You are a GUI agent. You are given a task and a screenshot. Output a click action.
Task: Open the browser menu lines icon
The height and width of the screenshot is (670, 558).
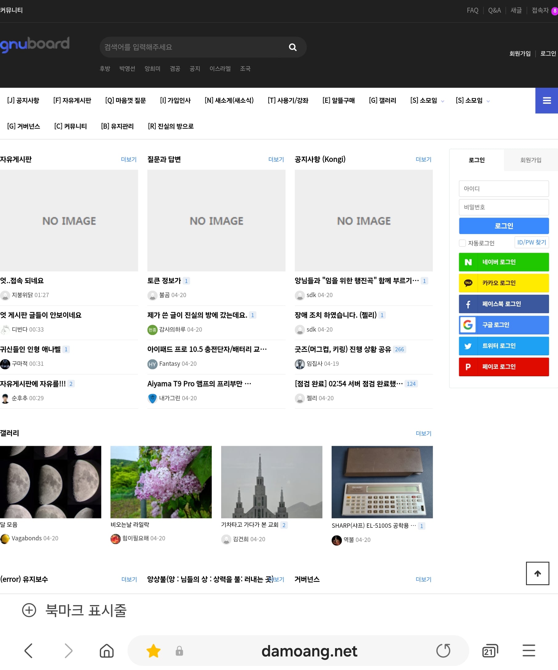[x=529, y=651]
